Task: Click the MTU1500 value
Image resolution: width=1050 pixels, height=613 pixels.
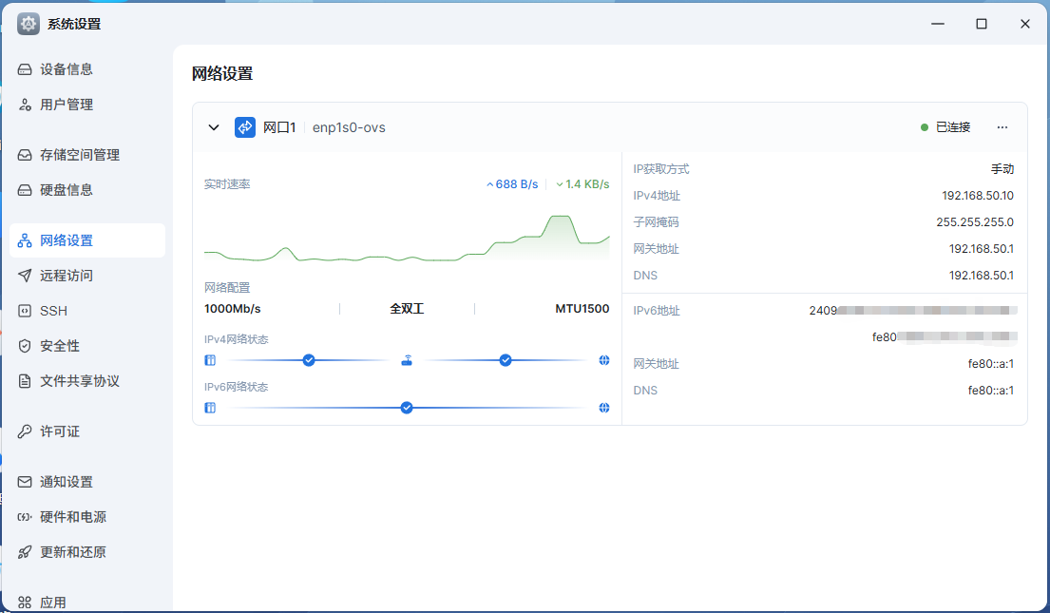Action: (x=582, y=309)
